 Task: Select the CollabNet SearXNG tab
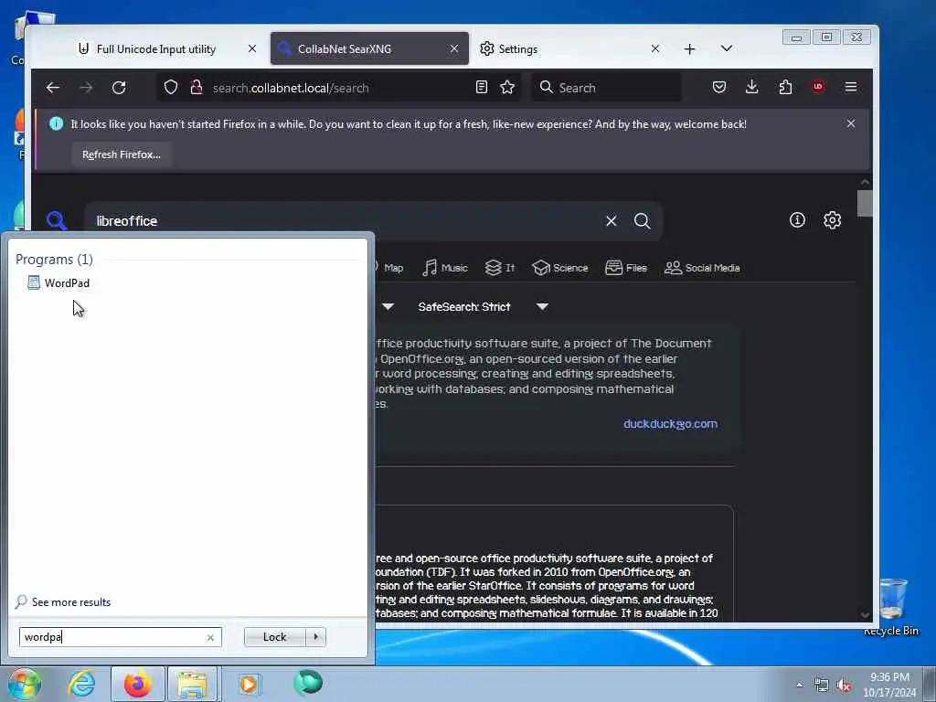click(x=345, y=49)
